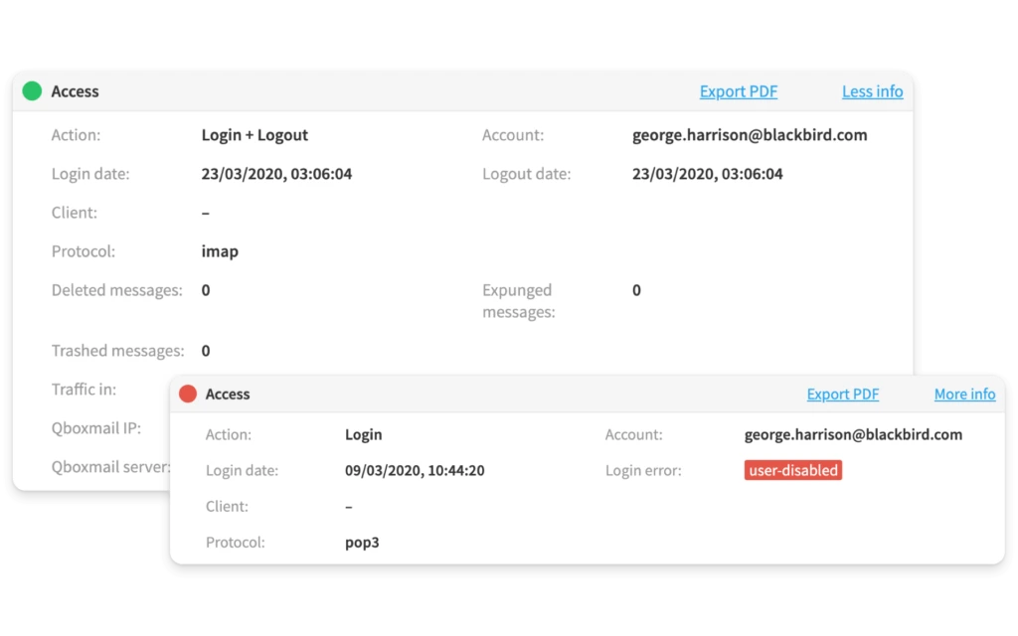This screenshot has width=1018, height=636.
Task: Click the Access title of the green entry
Action: click(x=75, y=91)
